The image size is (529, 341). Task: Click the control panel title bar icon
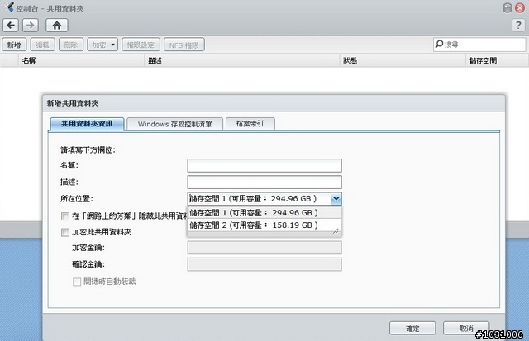click(x=9, y=7)
